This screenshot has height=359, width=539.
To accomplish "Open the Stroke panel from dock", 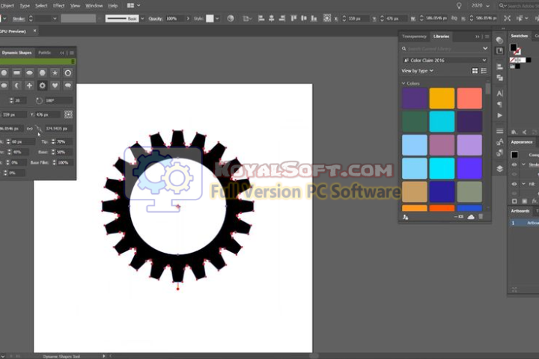I will click(500, 131).
